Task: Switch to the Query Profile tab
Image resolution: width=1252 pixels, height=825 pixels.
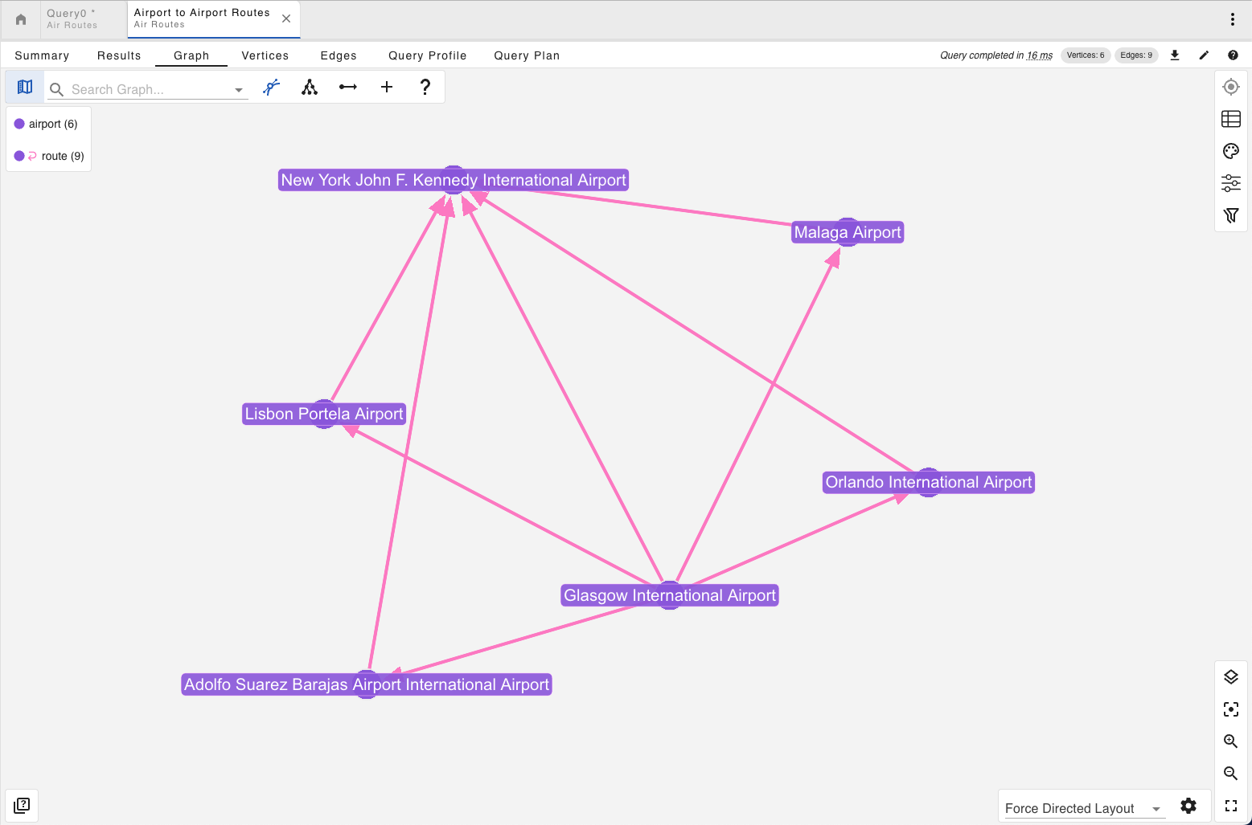Action: click(x=427, y=55)
